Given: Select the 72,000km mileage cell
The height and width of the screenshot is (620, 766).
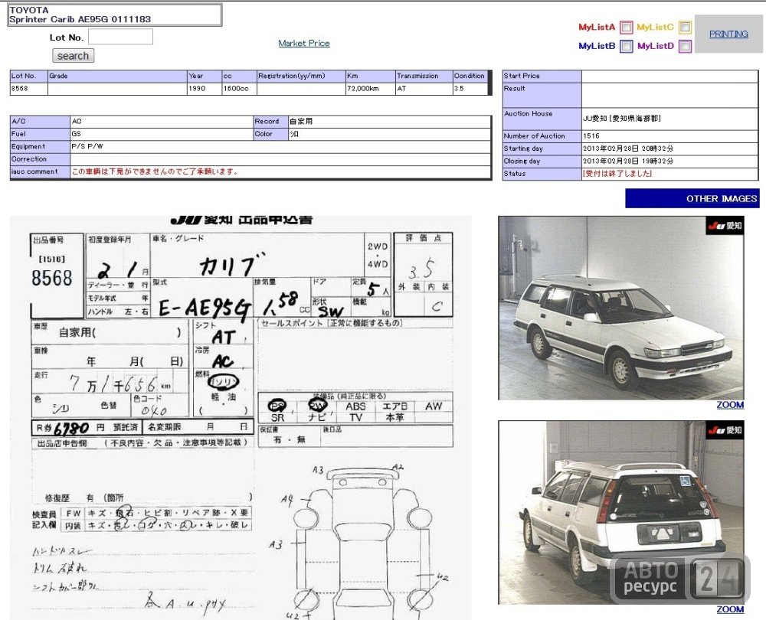Looking at the screenshot, I should coord(370,89).
